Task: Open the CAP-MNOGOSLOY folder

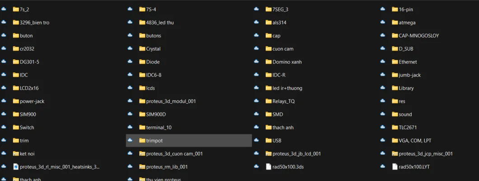Action: 418,35
